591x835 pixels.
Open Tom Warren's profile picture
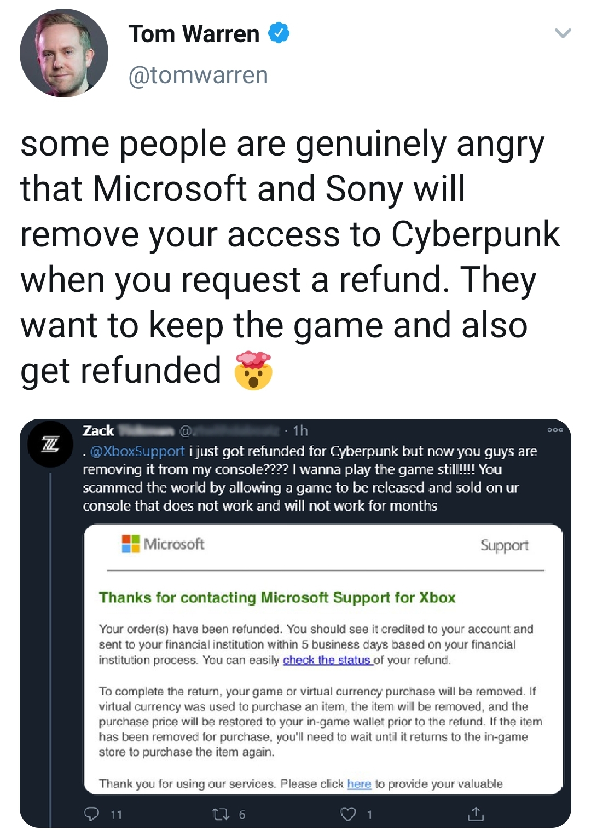tap(63, 53)
